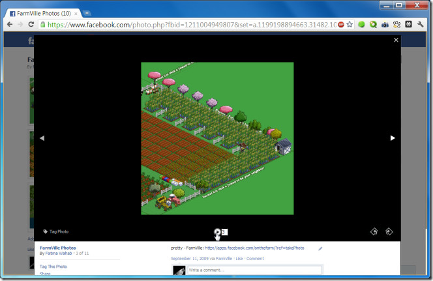Close the FarmVille Photos tab
This screenshot has width=433, height=281.
tap(76, 14)
